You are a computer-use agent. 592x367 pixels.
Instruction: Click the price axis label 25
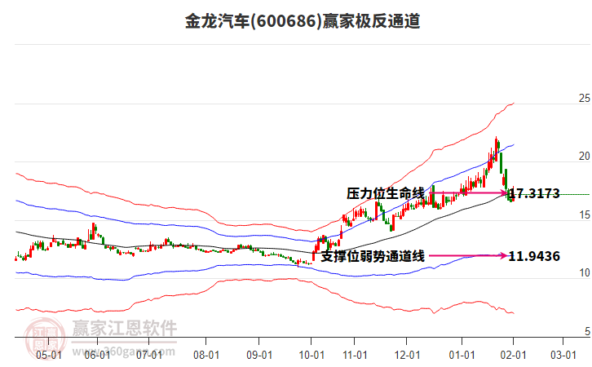[585, 99]
